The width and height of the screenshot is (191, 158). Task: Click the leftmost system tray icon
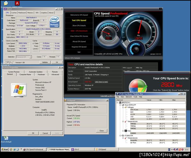[169, 150]
